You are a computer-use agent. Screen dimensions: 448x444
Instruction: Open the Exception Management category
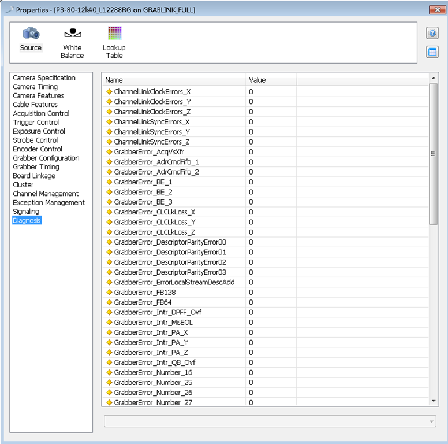tap(48, 202)
